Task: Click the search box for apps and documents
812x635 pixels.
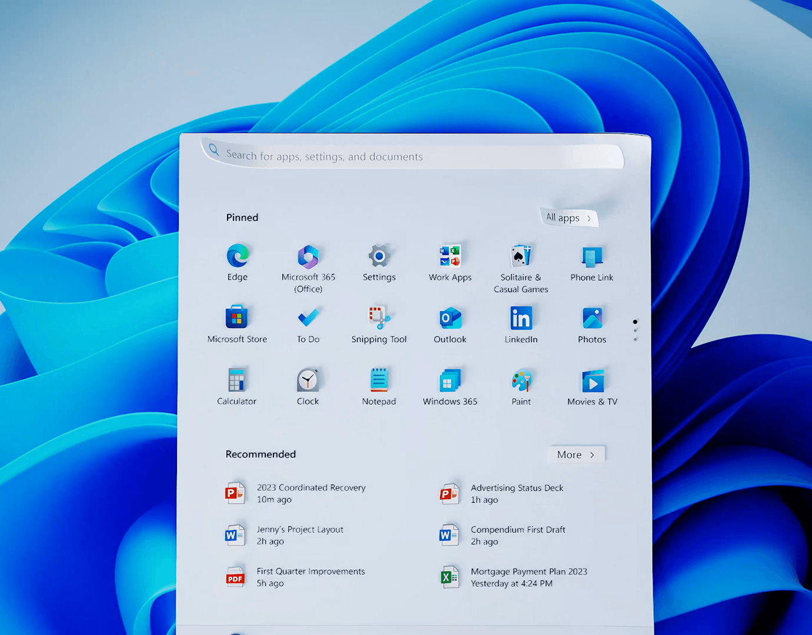Action: 413,155
